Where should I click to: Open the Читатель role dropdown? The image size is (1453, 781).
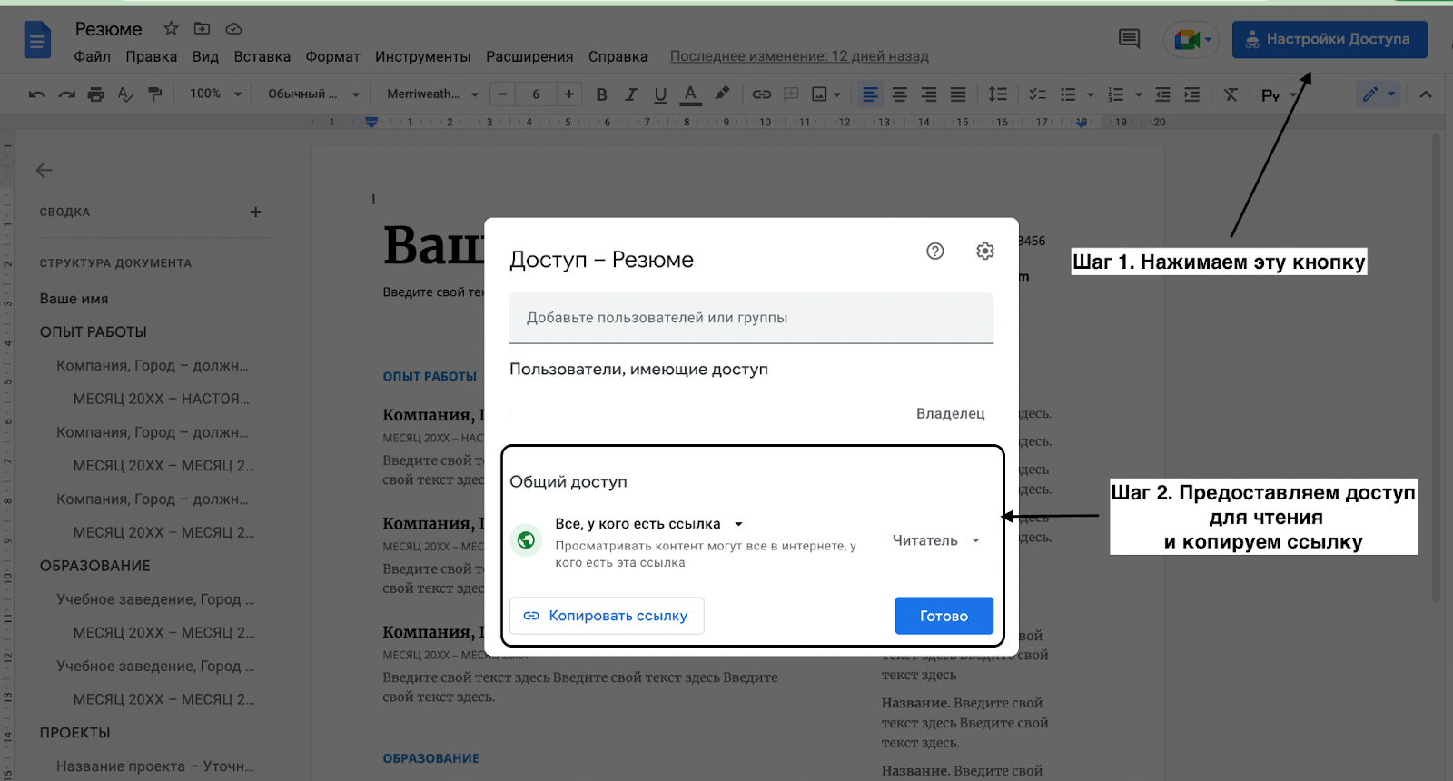(x=935, y=540)
